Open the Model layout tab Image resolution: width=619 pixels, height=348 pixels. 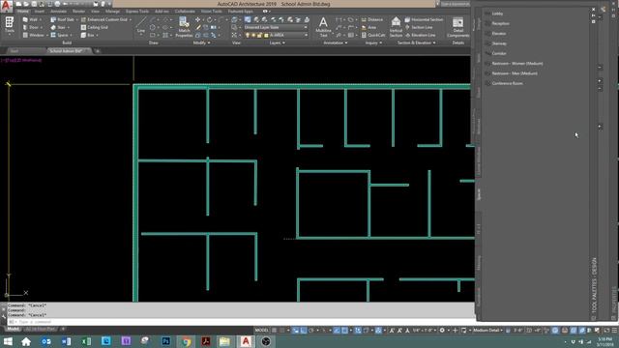point(13,329)
